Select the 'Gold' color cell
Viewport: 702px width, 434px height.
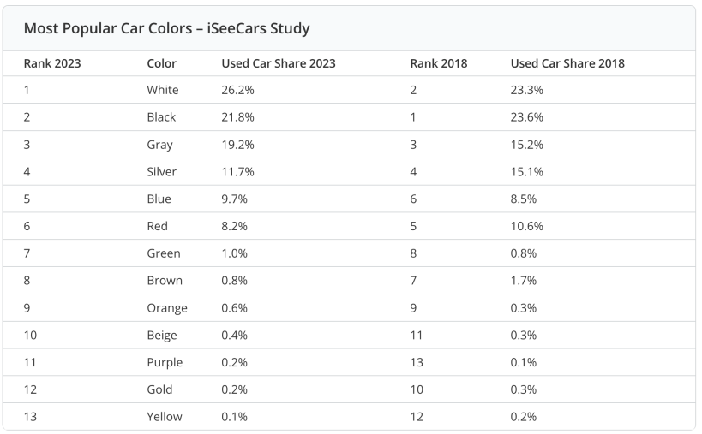[x=159, y=389]
